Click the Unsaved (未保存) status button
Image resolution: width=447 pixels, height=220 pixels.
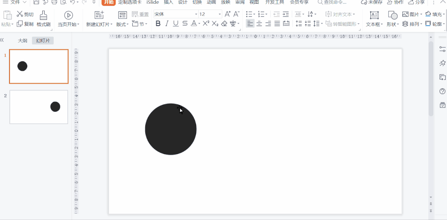click(x=372, y=2)
